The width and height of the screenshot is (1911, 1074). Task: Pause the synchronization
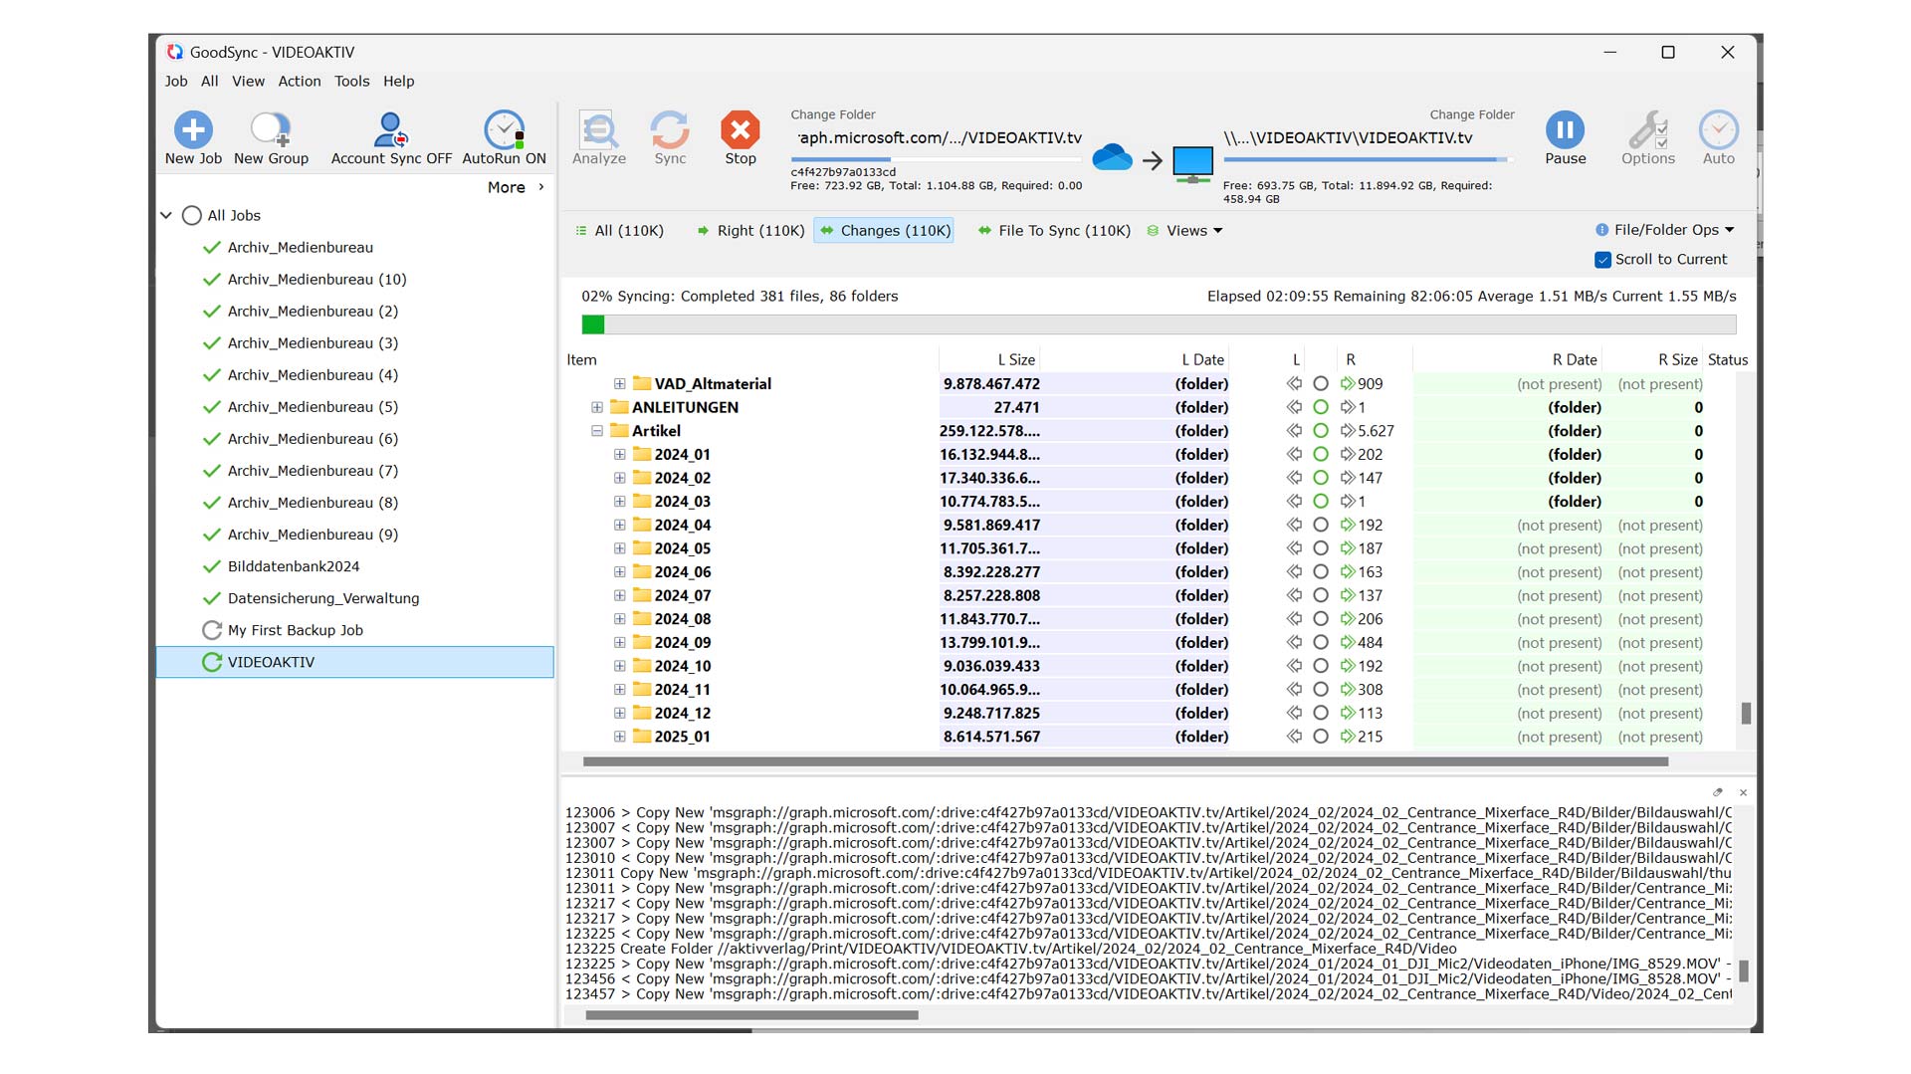coord(1565,130)
